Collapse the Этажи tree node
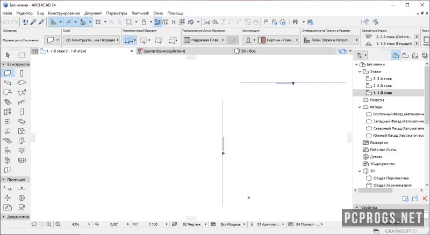Image resolution: width=430 pixels, height=235 pixels. [x=360, y=71]
